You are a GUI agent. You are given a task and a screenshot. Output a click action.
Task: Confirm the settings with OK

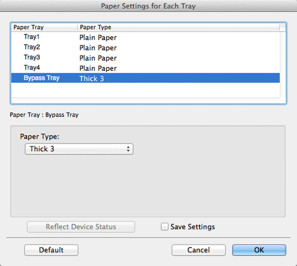pos(259,250)
